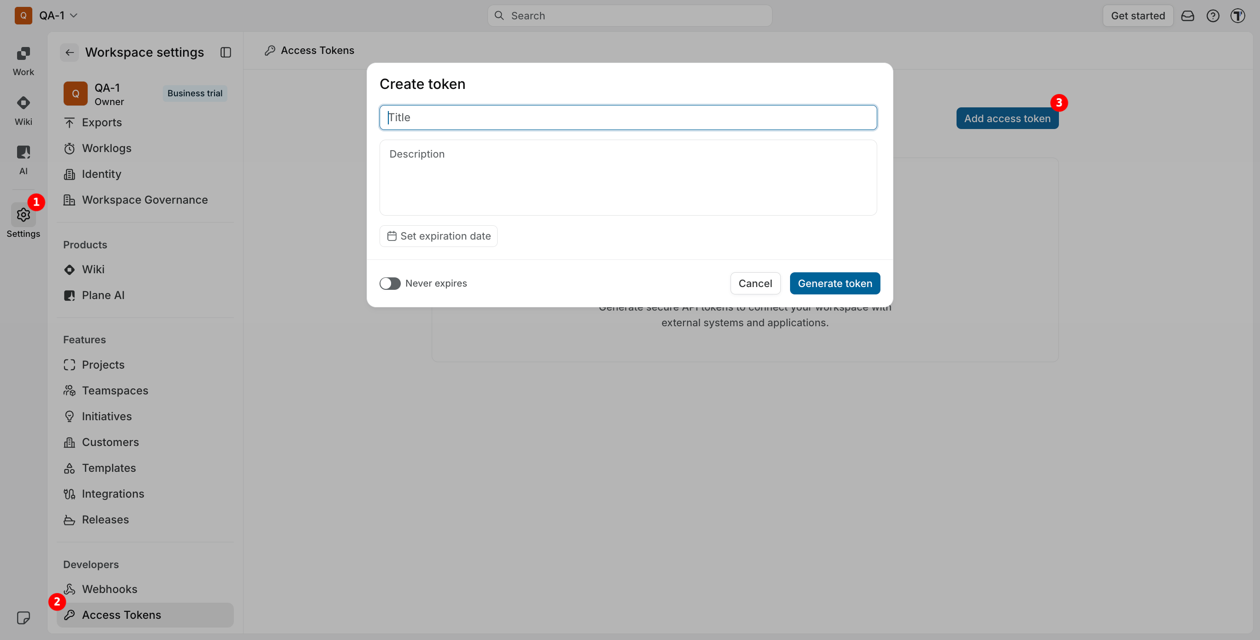Expand the QA-1 workspace switcher chevron
The height and width of the screenshot is (640, 1260).
pyautogui.click(x=74, y=16)
